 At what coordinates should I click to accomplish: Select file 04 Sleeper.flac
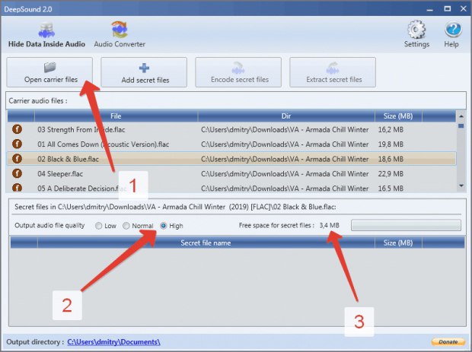tap(60, 174)
